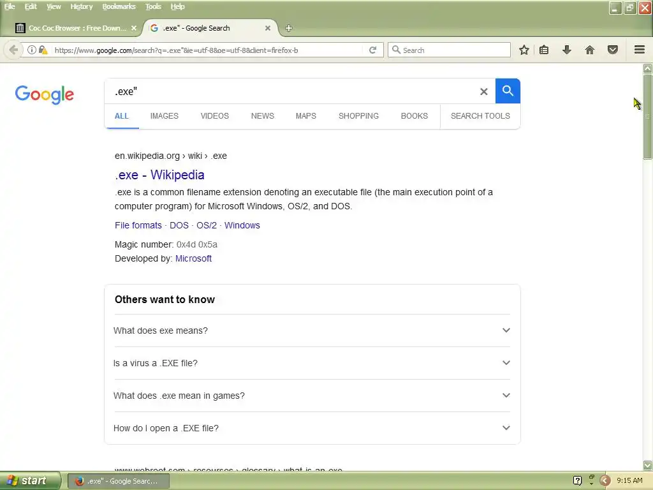Screen dimensions: 653x490
Task: Switch to BOOKS results
Action: [x=414, y=116]
